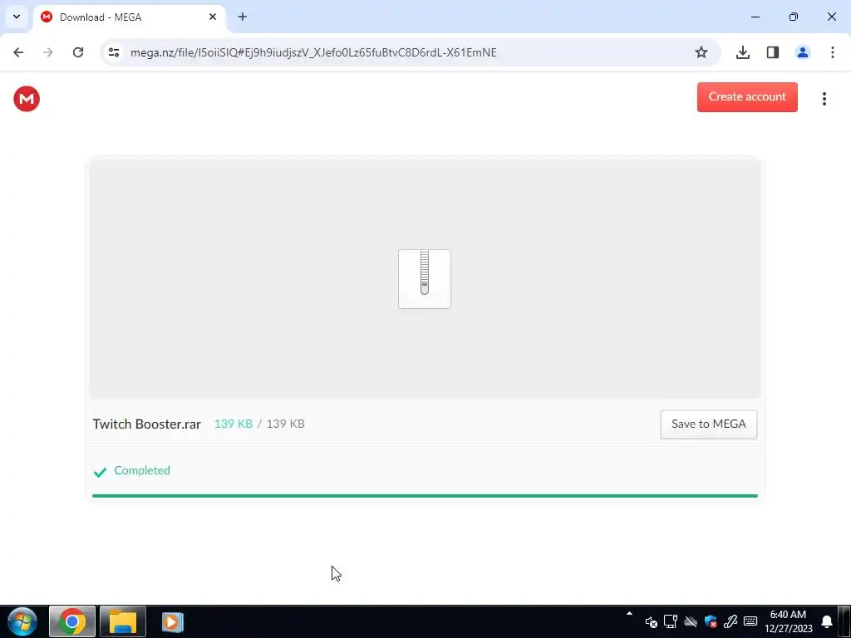The height and width of the screenshot is (638, 851).
Task: Open Chrome three-dot menu
Action: click(833, 52)
